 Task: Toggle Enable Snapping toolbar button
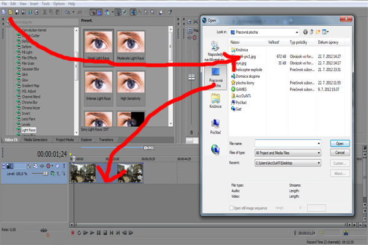[93, 12]
